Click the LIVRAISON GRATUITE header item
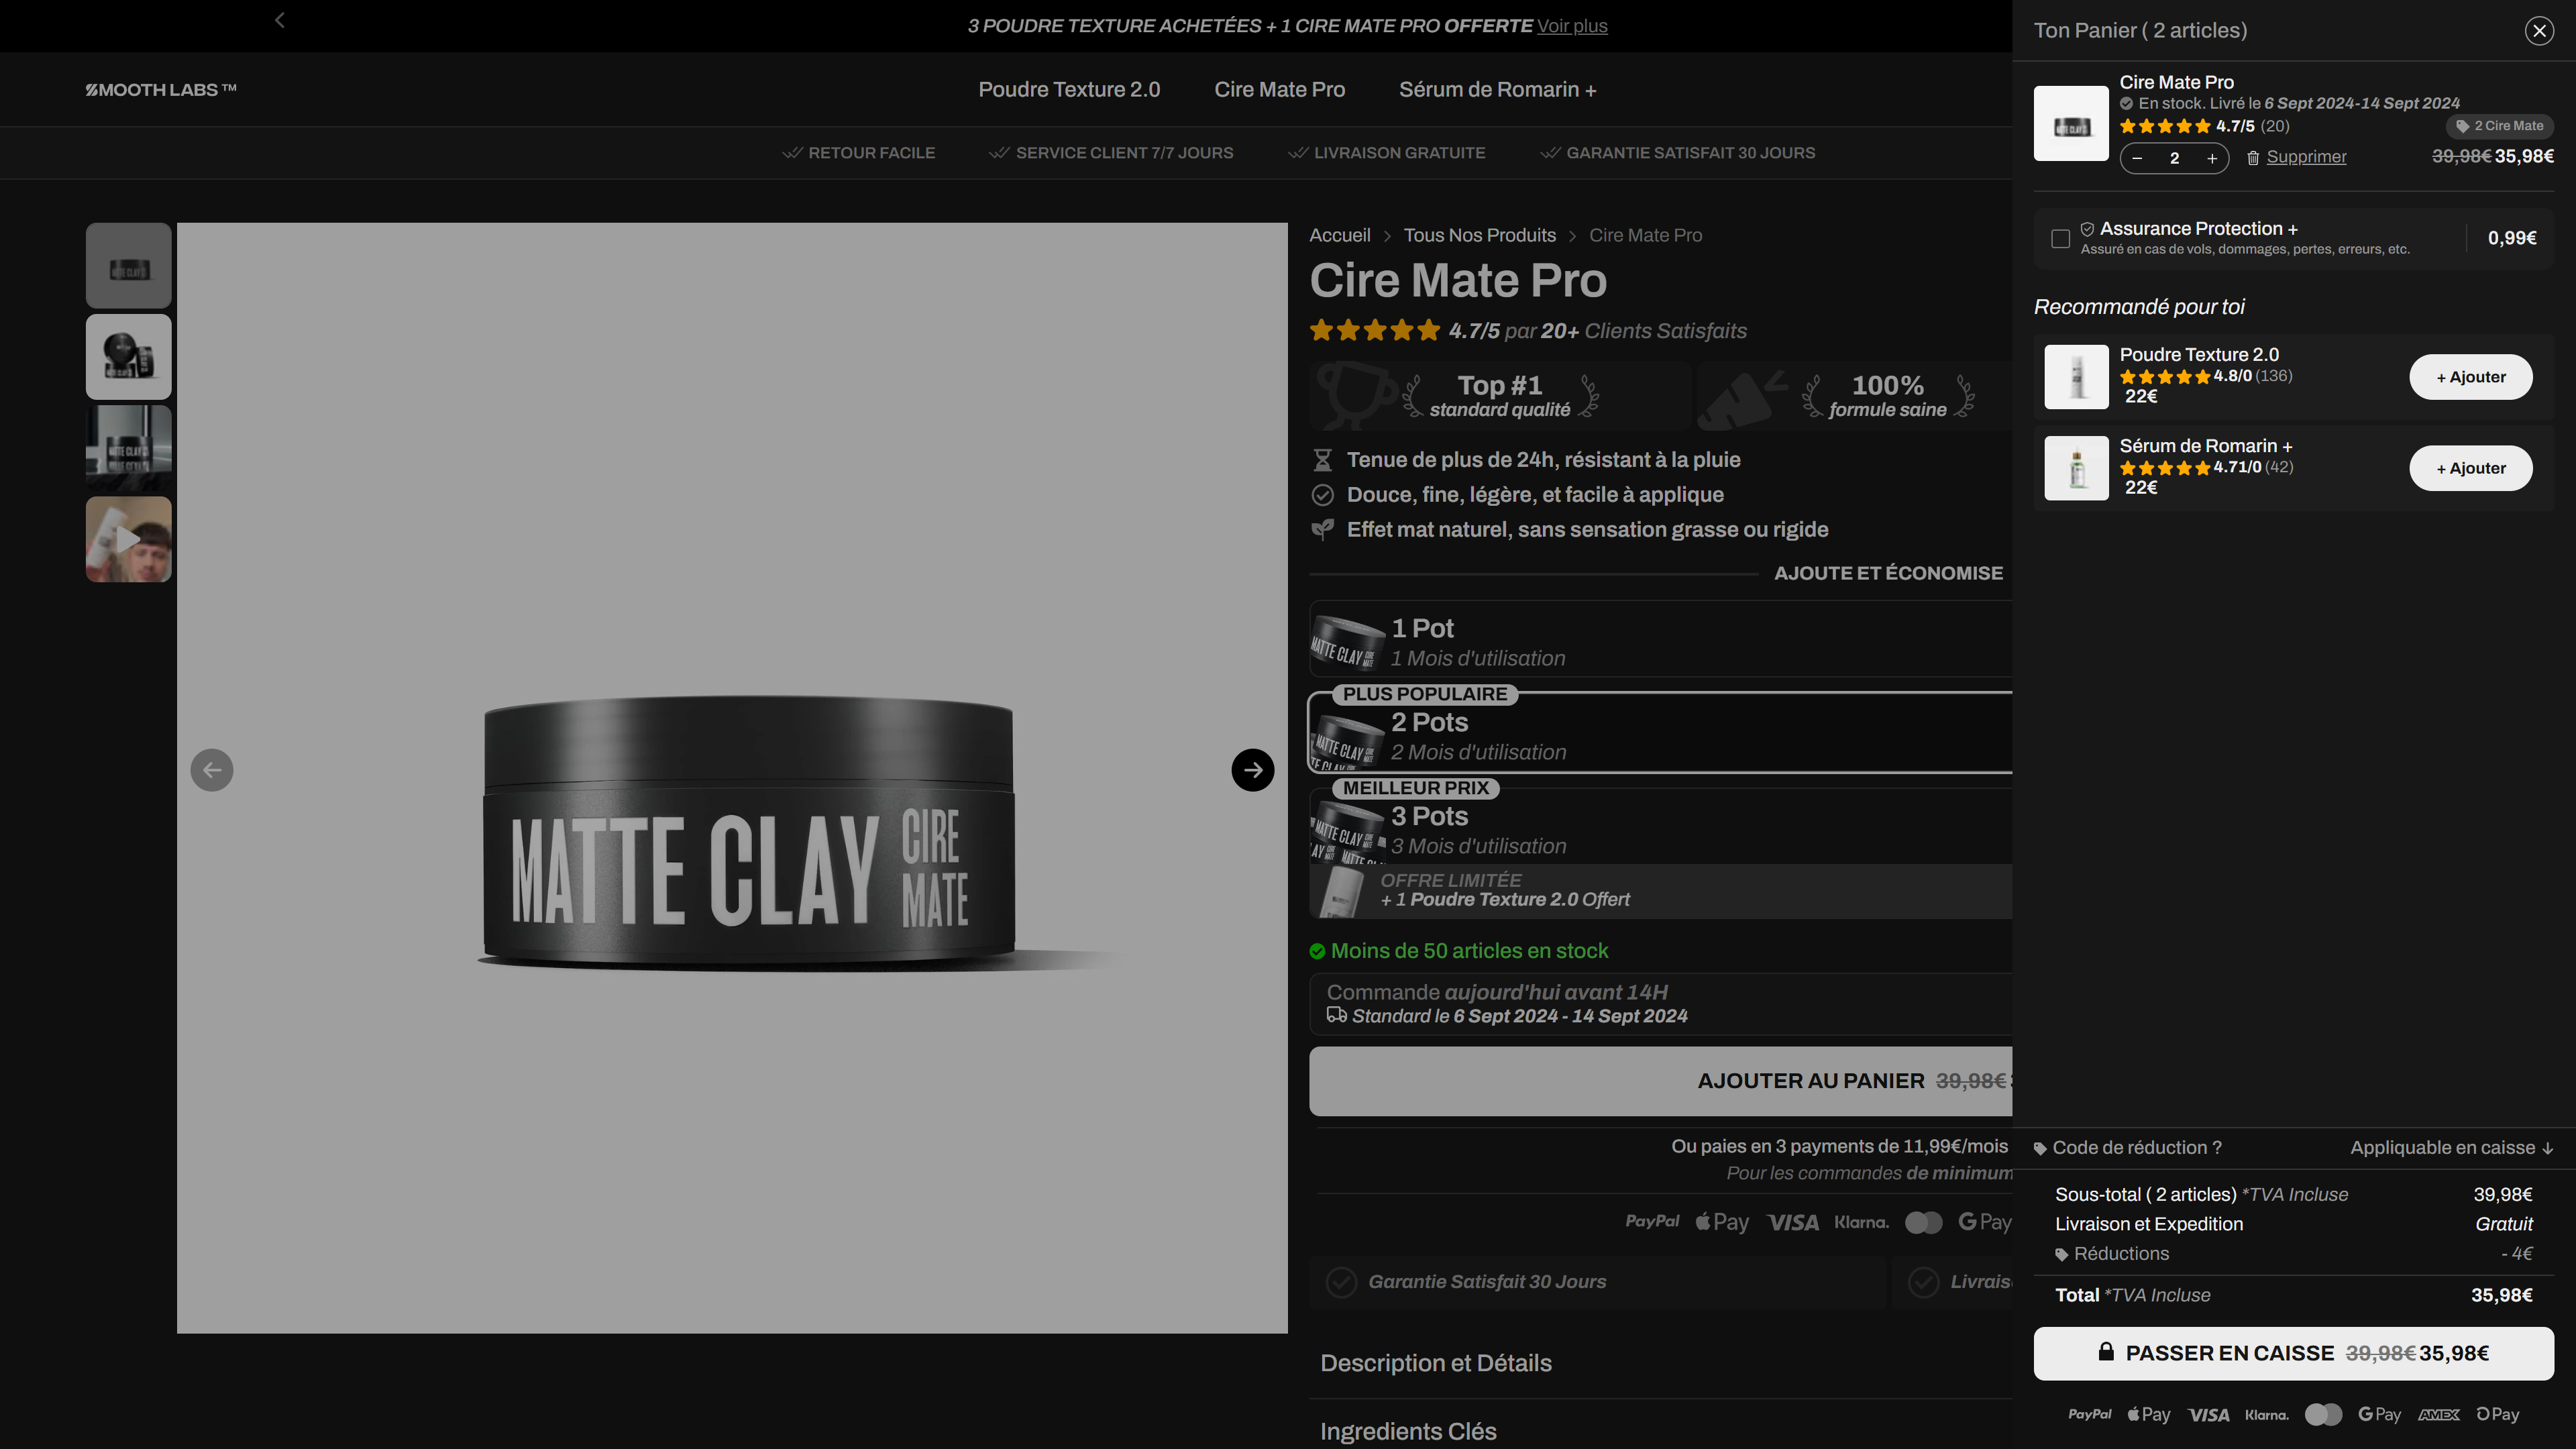 tap(1386, 153)
